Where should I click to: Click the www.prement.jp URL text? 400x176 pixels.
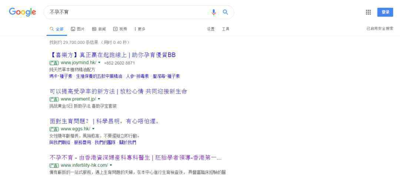[78, 99]
